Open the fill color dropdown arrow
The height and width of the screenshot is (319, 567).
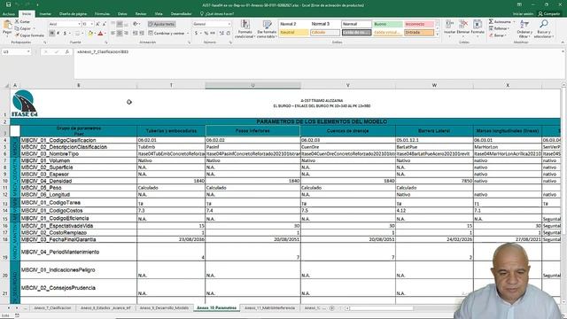click(95, 34)
